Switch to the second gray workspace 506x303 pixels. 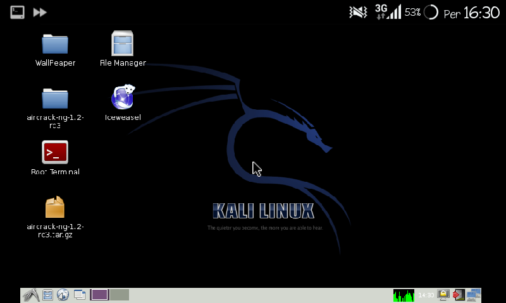pyautogui.click(x=120, y=295)
